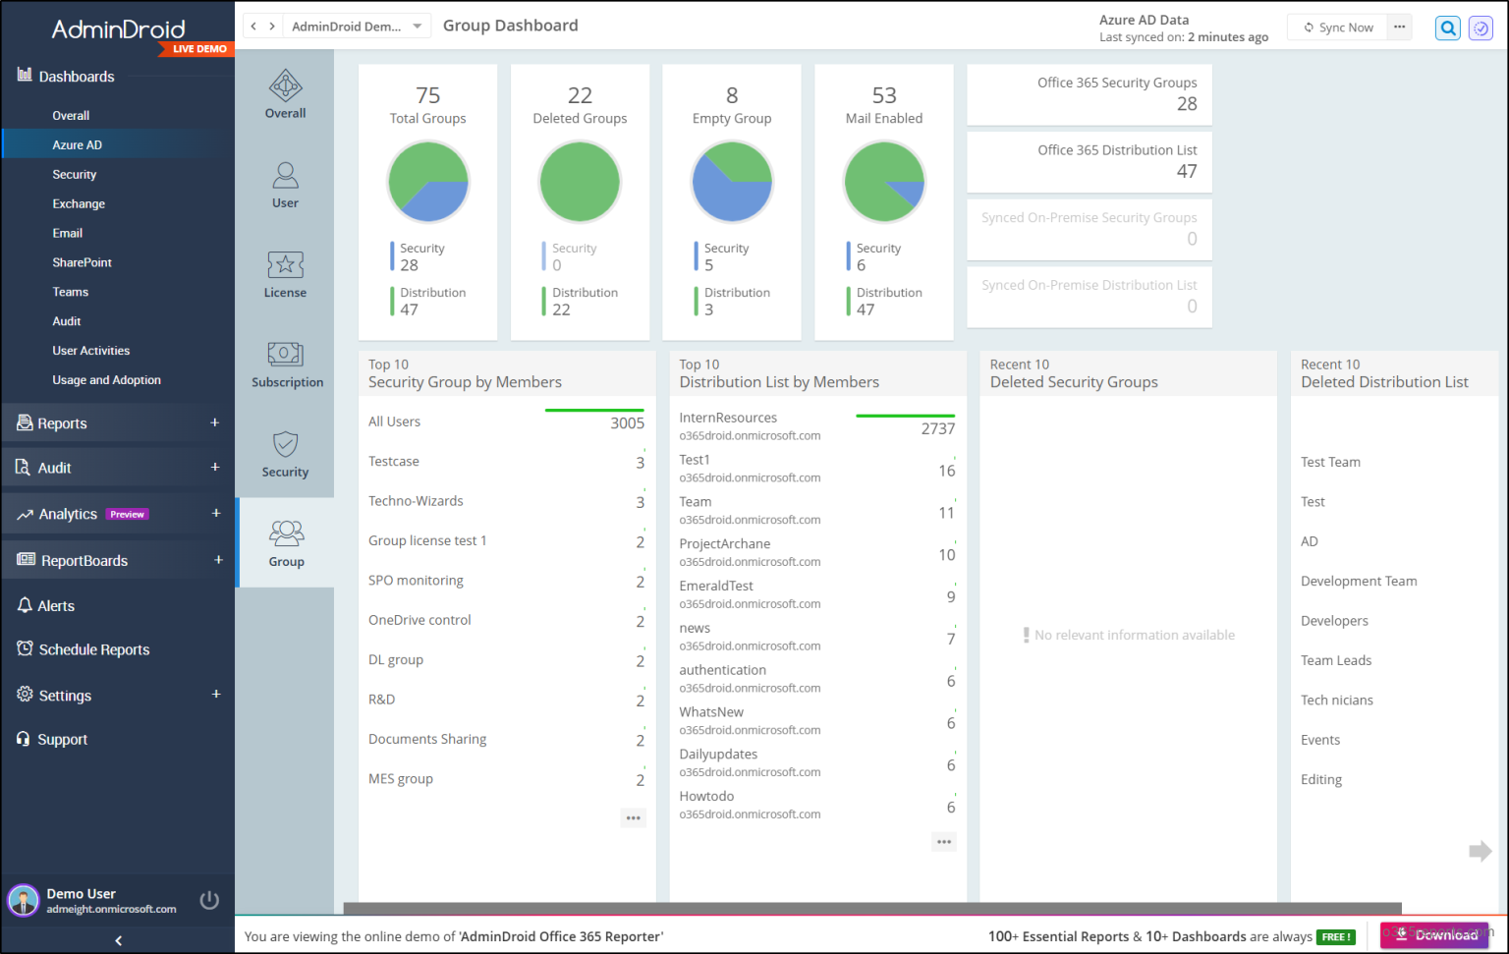
Task: Open the Office 365 Security Groups tile
Action: point(1090,94)
